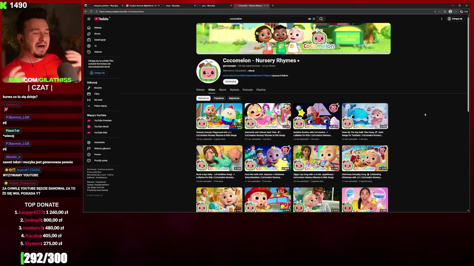The image size is (474, 266).
Task: Open Historia in sidebar
Action: [x=98, y=52]
